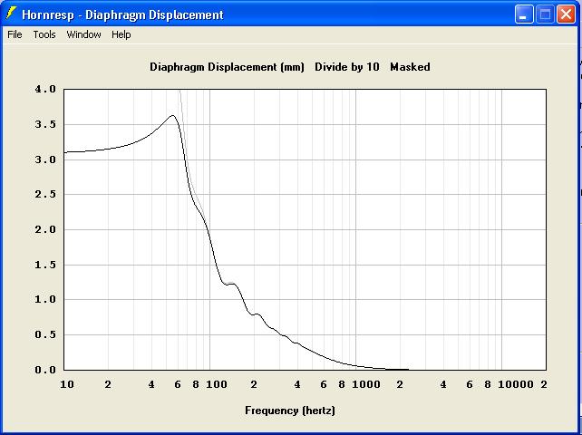Open the Window menu
Image resolution: width=582 pixels, height=435 pixels.
click(83, 34)
